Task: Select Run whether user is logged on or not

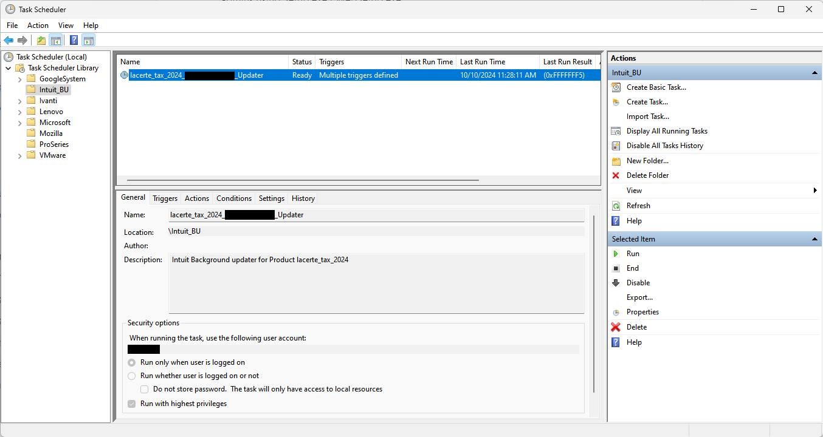Action: tap(132, 376)
